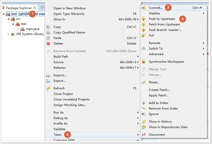Collapse the test package node
The width and height of the screenshot is (212, 144).
coord(13,24)
